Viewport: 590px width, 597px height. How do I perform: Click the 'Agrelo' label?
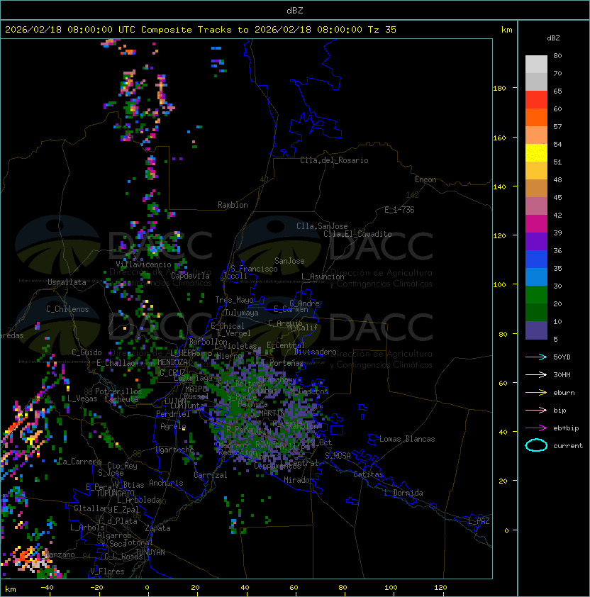pos(173,426)
